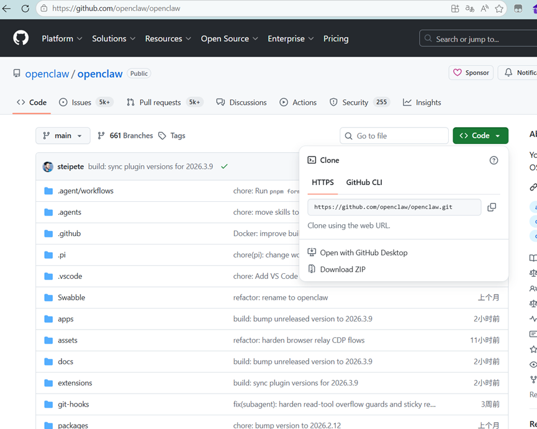Toggle the green Code dropdown button

coord(480,135)
